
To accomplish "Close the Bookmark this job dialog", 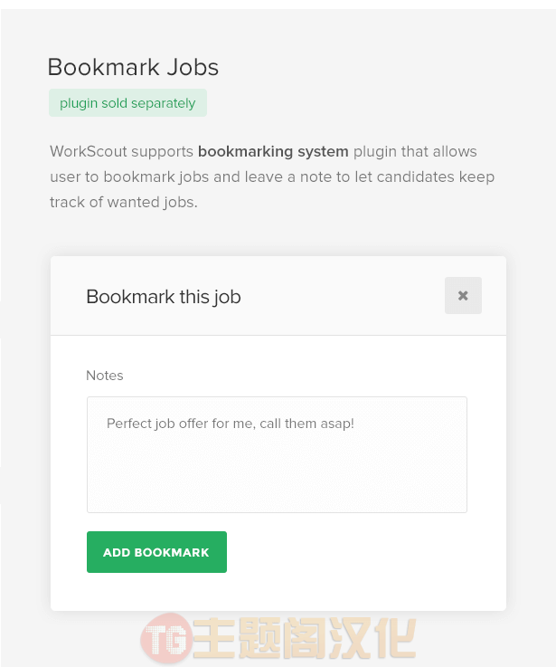I will tap(463, 296).
